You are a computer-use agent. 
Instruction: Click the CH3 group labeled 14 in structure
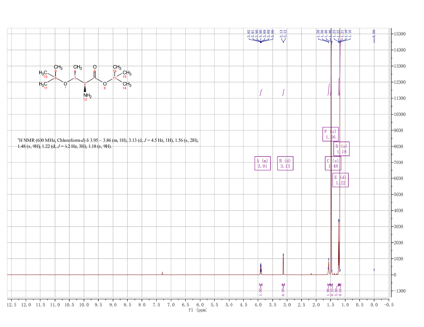click(x=127, y=84)
